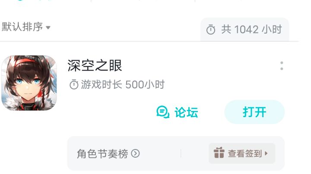Click the small triangle beside 默认排序
Image resolution: width=311 pixels, height=174 pixels.
(x=48, y=28)
